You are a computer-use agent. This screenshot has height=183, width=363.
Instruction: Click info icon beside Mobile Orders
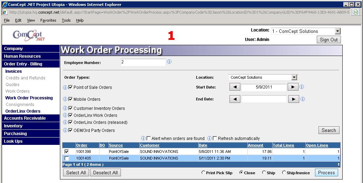click(x=65, y=99)
